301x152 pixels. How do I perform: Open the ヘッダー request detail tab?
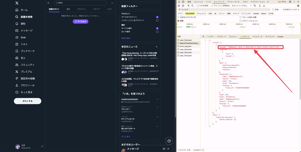tap(211, 37)
